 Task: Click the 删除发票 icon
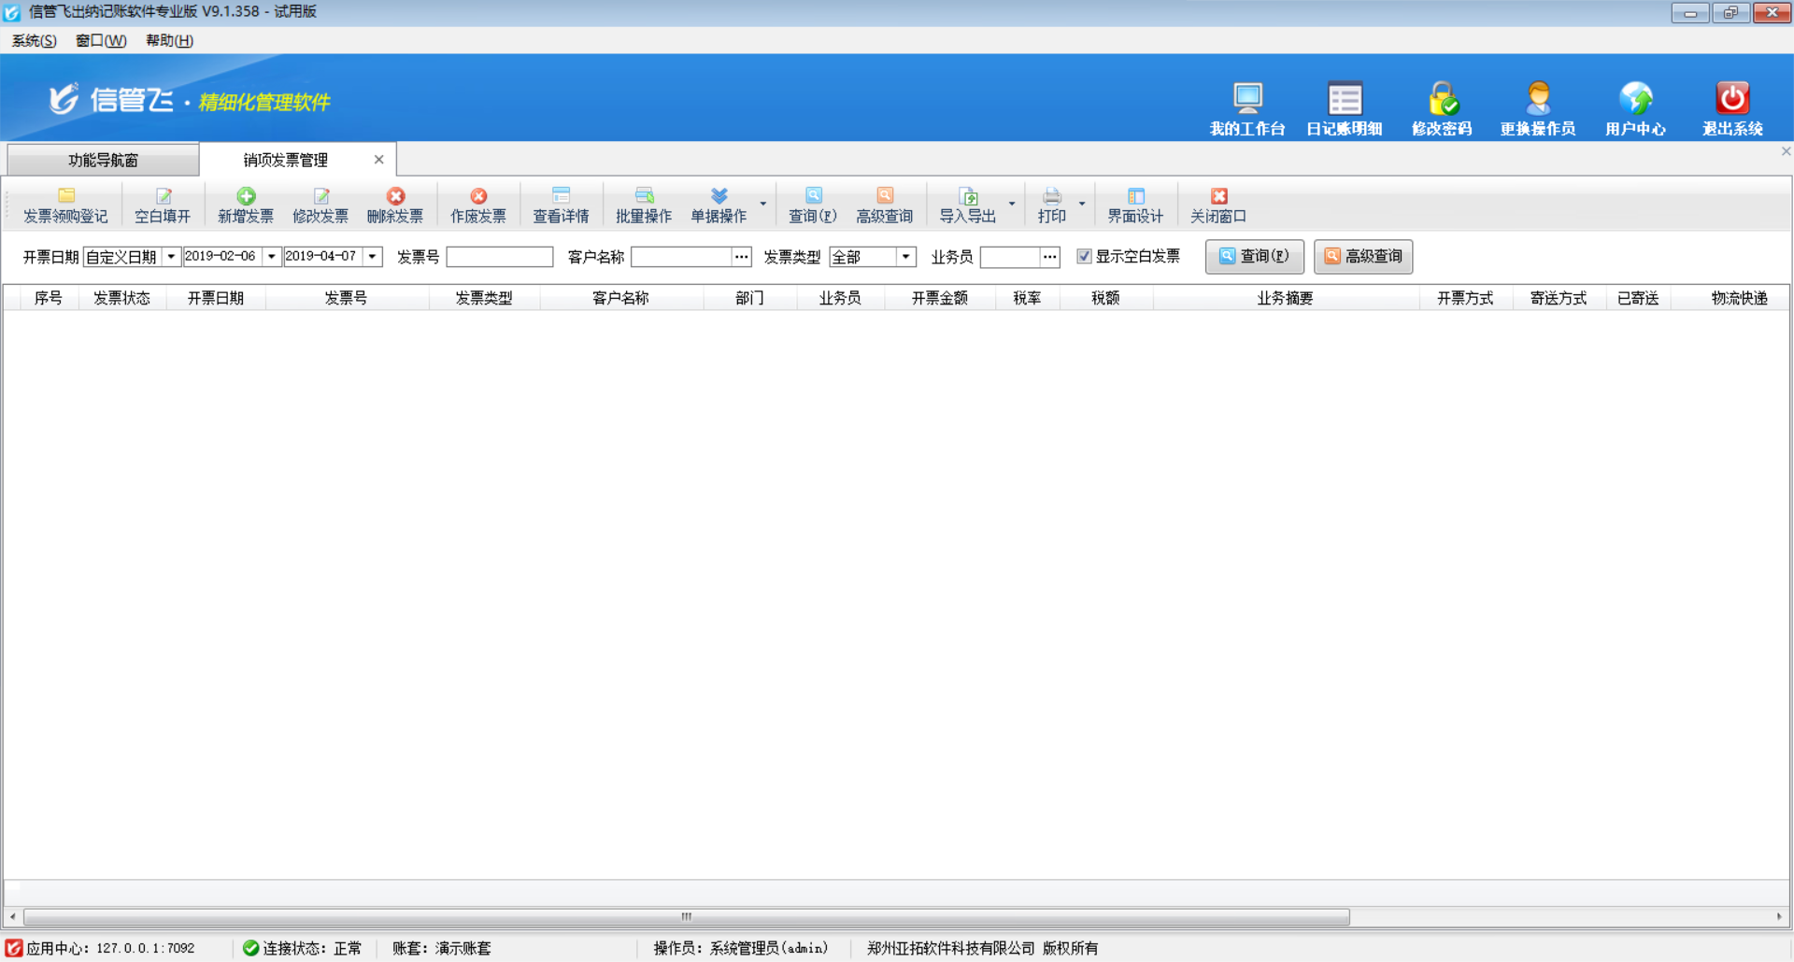pyautogui.click(x=395, y=204)
